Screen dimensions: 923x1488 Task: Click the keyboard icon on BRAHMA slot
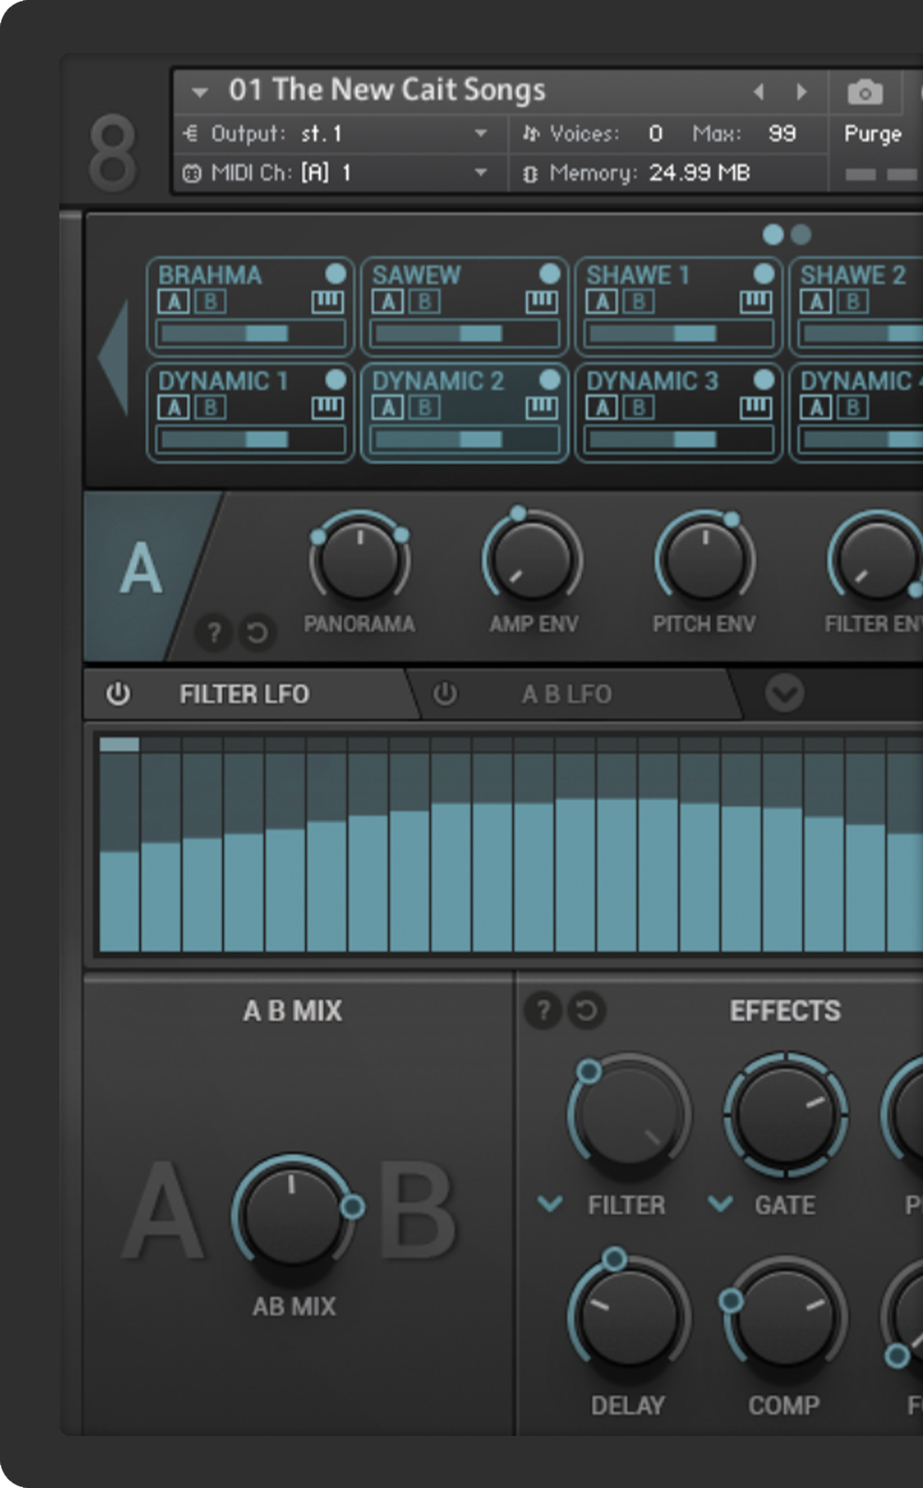coord(328,302)
